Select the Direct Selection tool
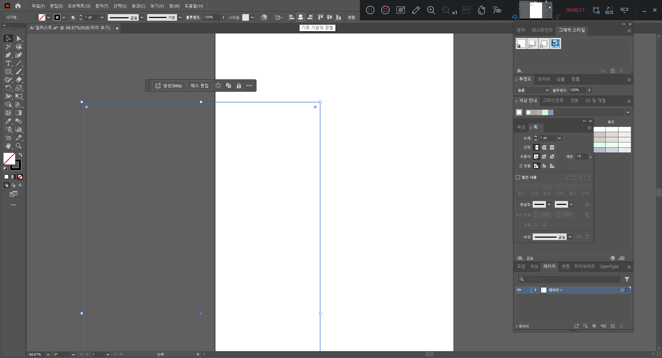 point(19,38)
